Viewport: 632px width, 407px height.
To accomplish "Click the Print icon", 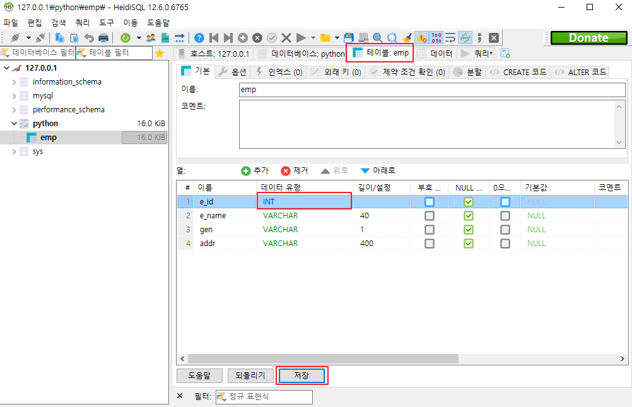I will click(103, 38).
